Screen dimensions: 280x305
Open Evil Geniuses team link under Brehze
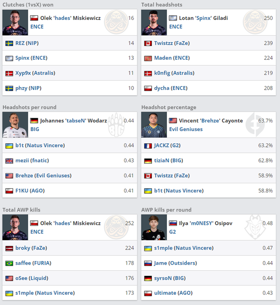point(186,129)
